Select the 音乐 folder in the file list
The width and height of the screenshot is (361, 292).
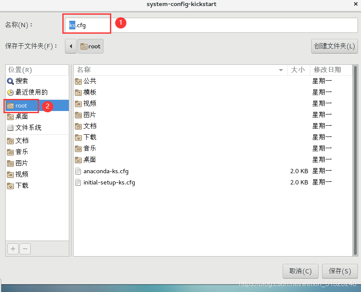[x=213, y=149]
